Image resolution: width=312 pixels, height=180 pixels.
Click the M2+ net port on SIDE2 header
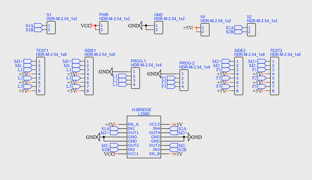pyautogui.click(x=221, y=61)
